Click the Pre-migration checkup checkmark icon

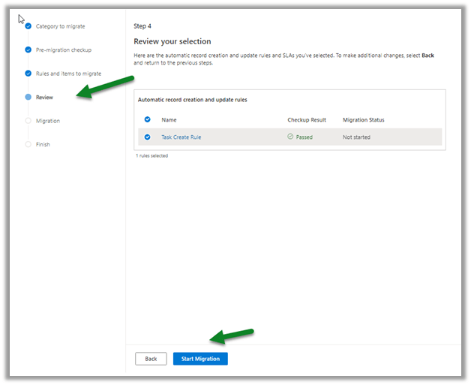point(28,50)
